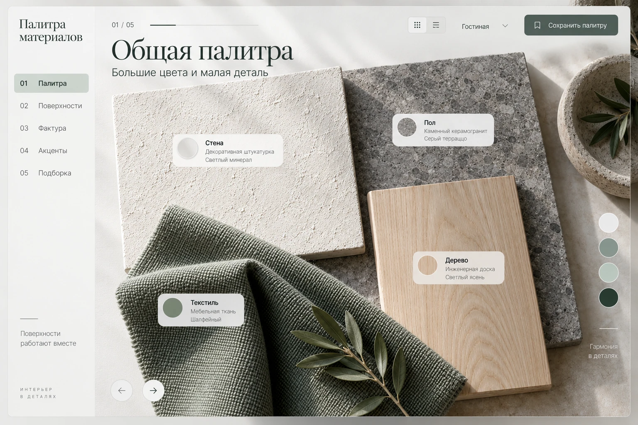Open the Дерево material card
Image resolution: width=638 pixels, height=425 pixels.
[459, 268]
